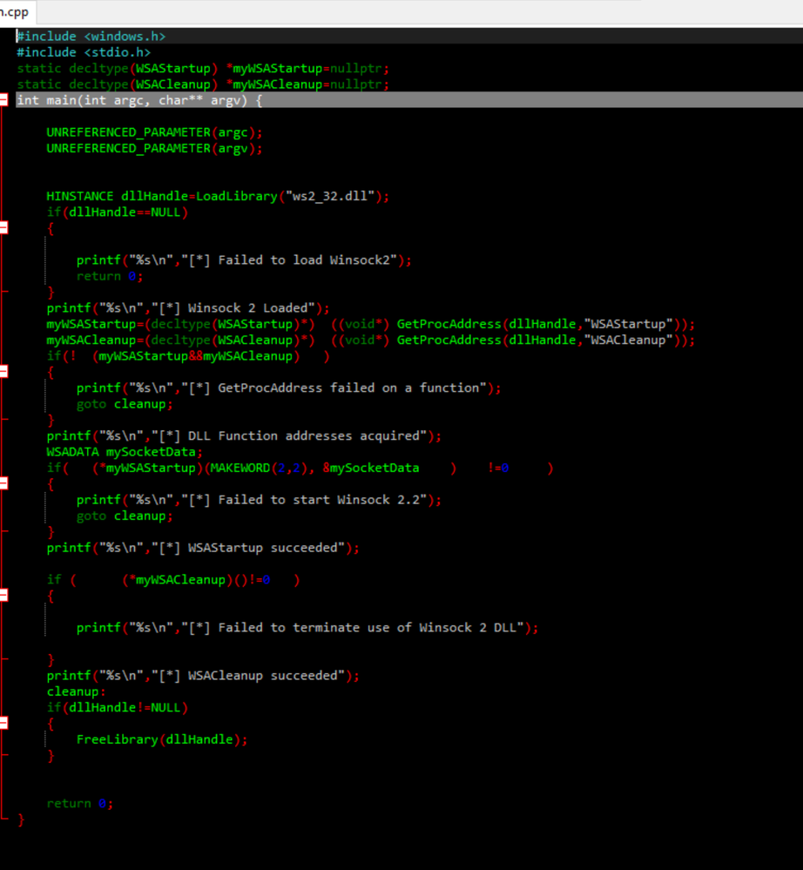This screenshot has height=870, width=803.
Task: Click goto cleanup; after Failed to start Winsock
Action: pyautogui.click(x=125, y=516)
